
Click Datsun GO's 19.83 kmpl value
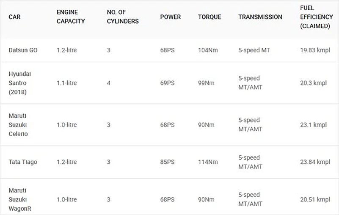point(315,50)
